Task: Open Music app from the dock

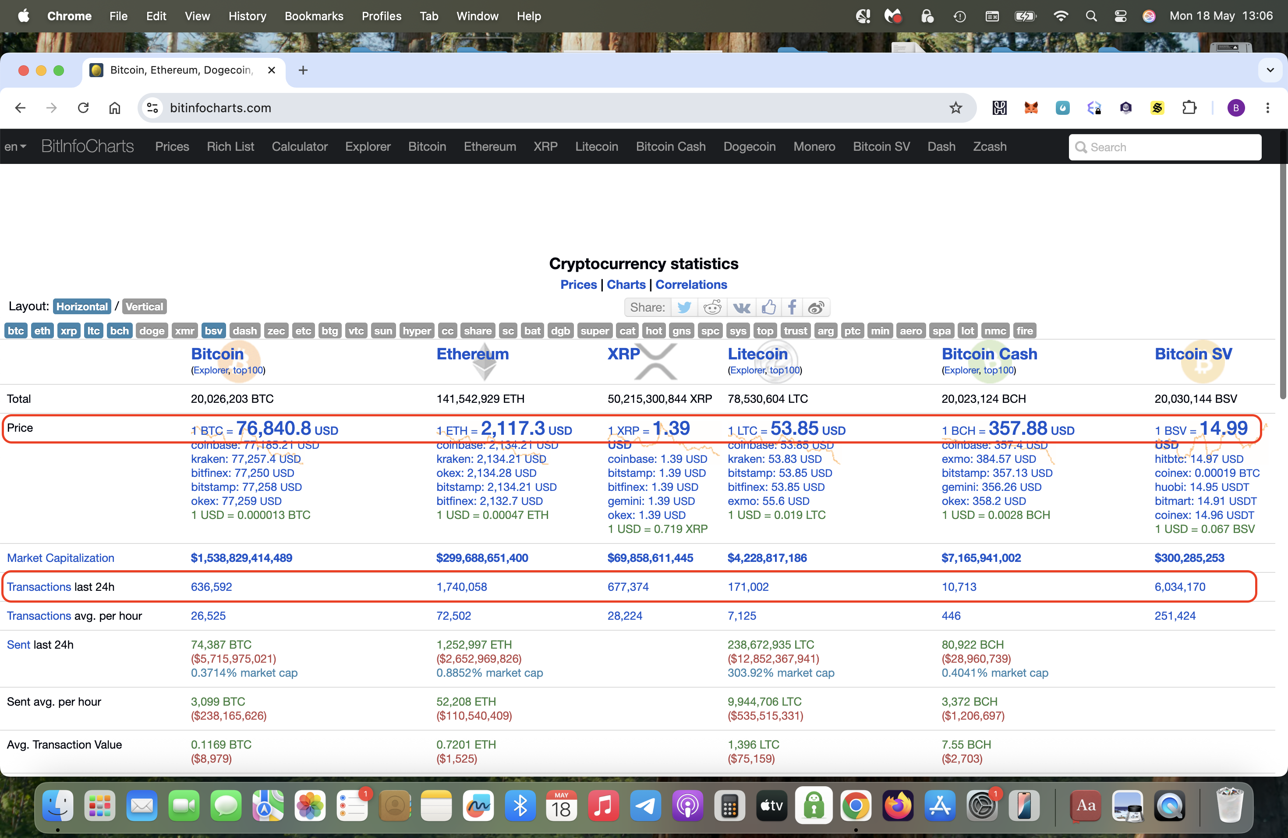Action: pyautogui.click(x=603, y=806)
